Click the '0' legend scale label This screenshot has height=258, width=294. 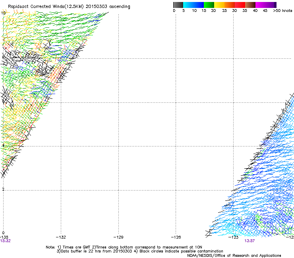(174, 10)
